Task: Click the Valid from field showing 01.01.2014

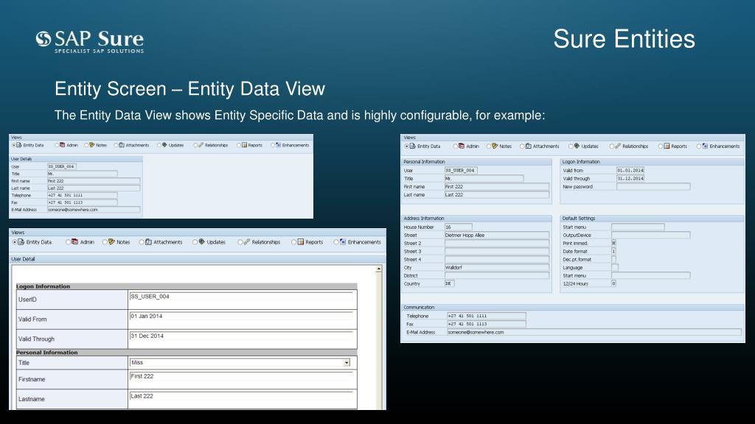Action: [630, 170]
